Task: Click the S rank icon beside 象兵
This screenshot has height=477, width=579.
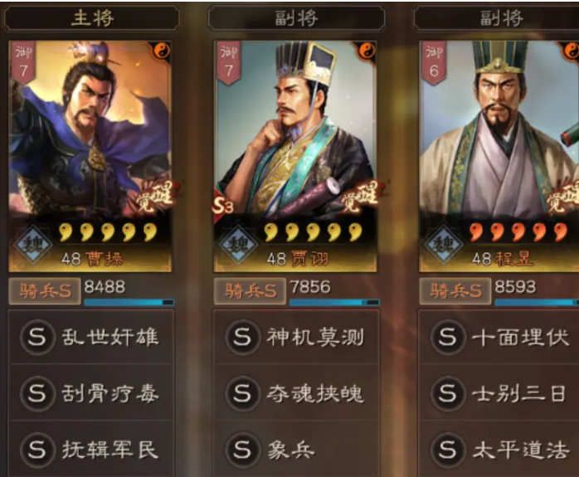Action: coord(242,450)
